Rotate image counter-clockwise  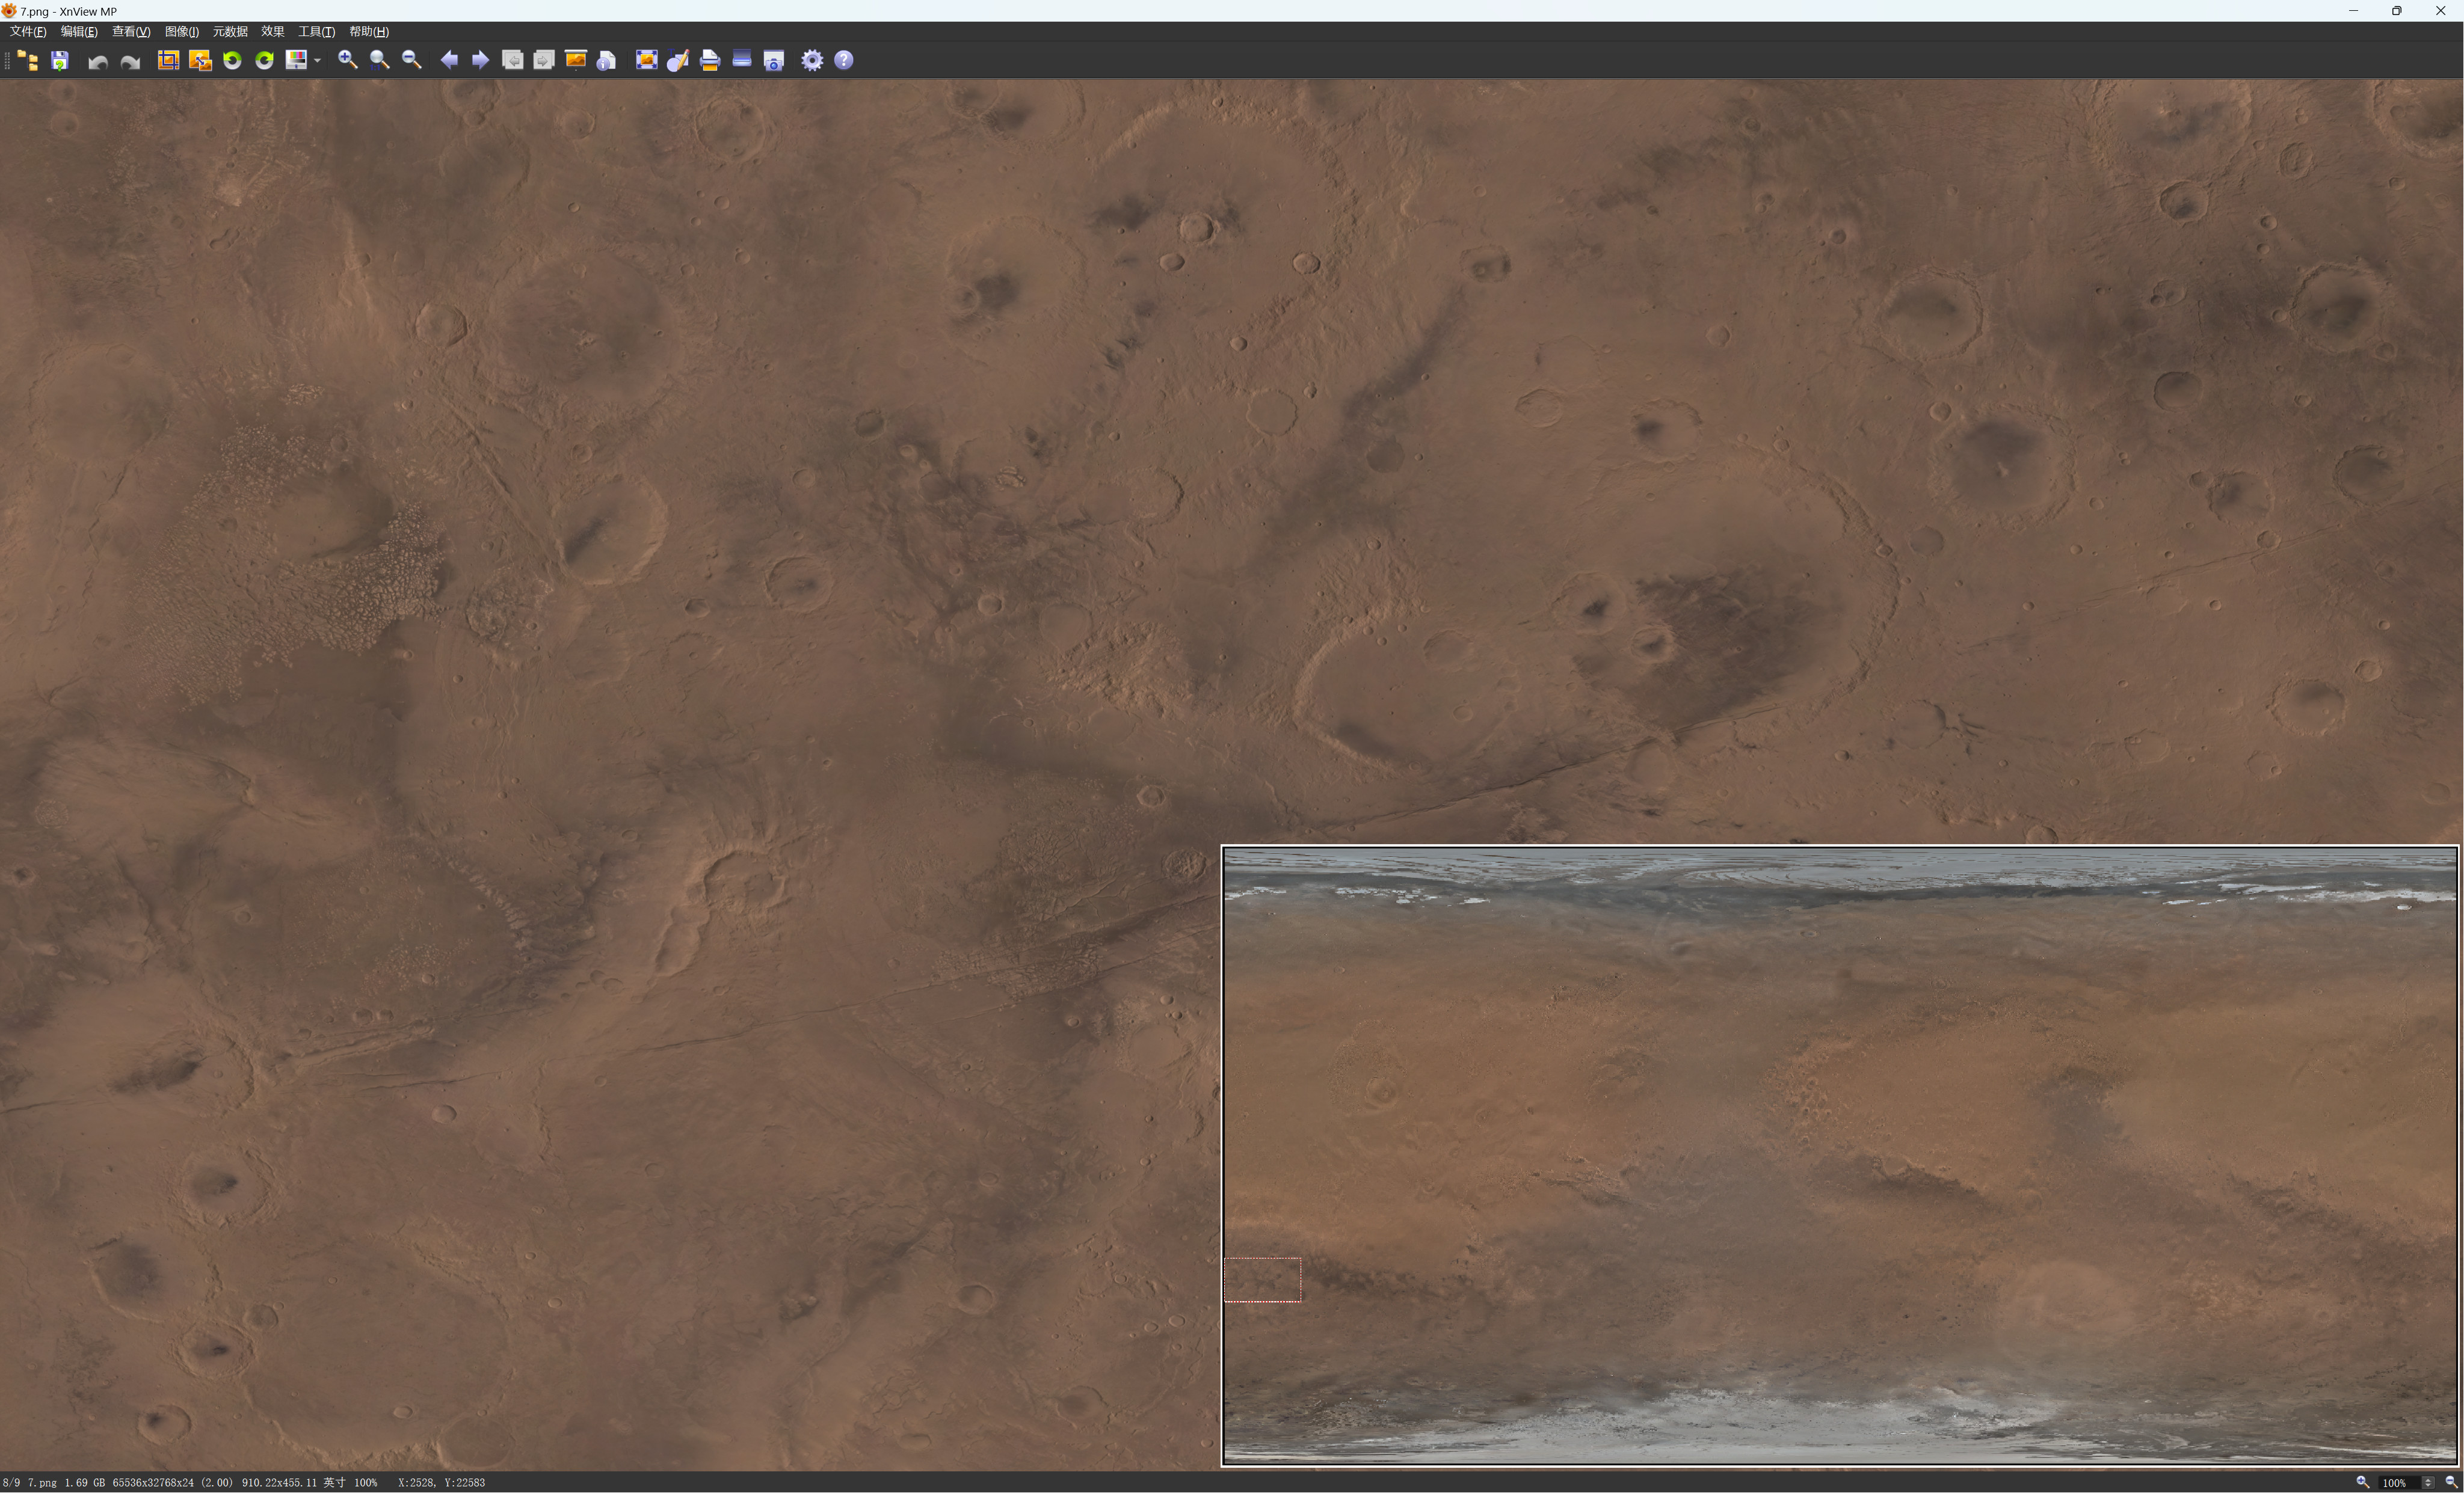click(232, 61)
